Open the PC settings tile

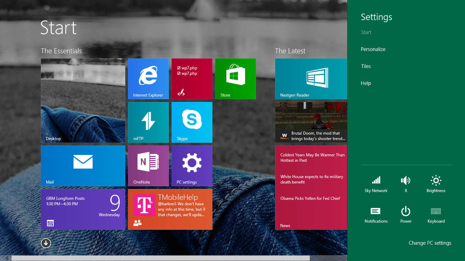[192, 166]
